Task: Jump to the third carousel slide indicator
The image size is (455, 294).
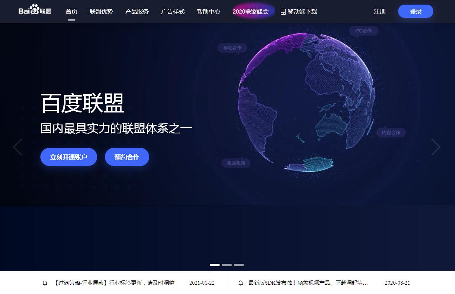Action: pyautogui.click(x=239, y=265)
